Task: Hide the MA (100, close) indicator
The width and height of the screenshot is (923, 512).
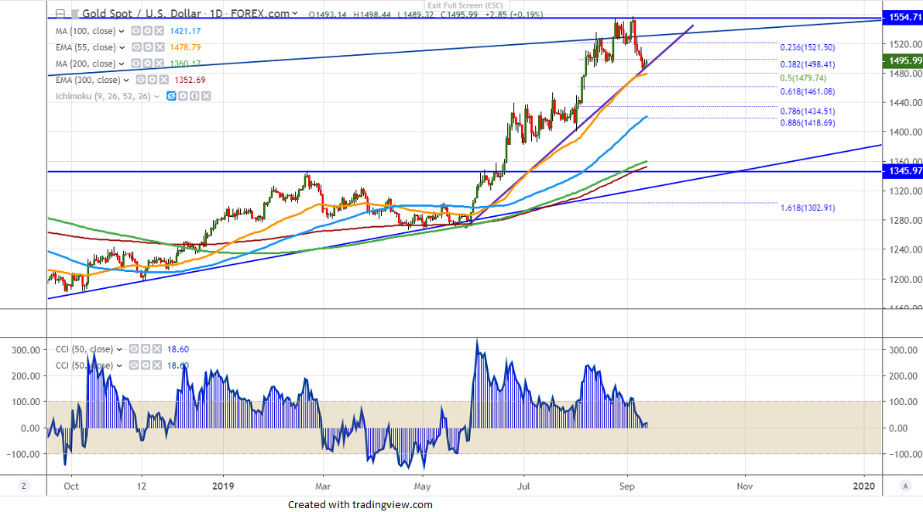Action: pyautogui.click(x=136, y=31)
